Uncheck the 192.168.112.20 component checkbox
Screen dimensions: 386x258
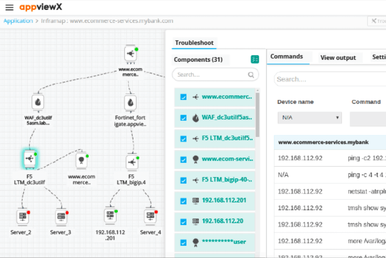click(183, 222)
